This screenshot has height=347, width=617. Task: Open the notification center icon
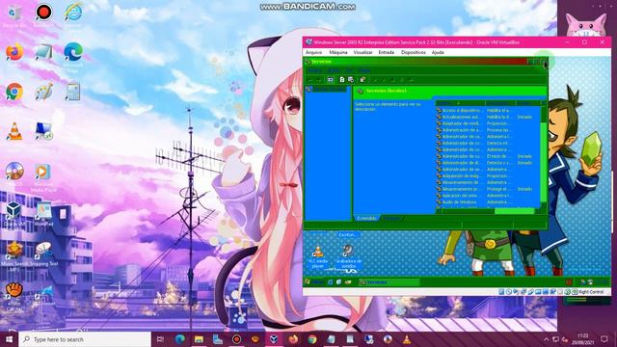(604, 338)
